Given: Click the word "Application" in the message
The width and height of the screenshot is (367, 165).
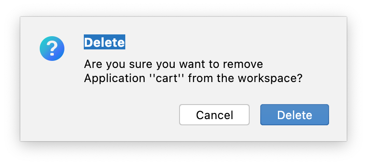Looking at the screenshot, I should coord(115,79).
